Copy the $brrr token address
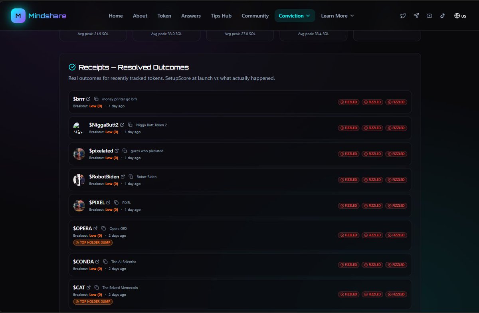479x313 pixels. (x=96, y=99)
